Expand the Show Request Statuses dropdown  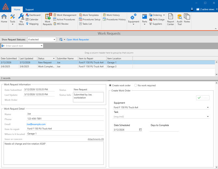pyautogui.click(x=54, y=40)
